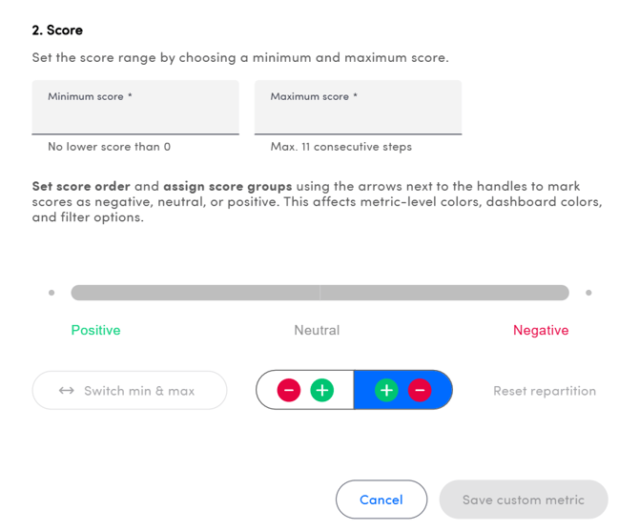Click the left end dot of the score bar
Viewport: 639px width, 531px height.
pos(52,293)
